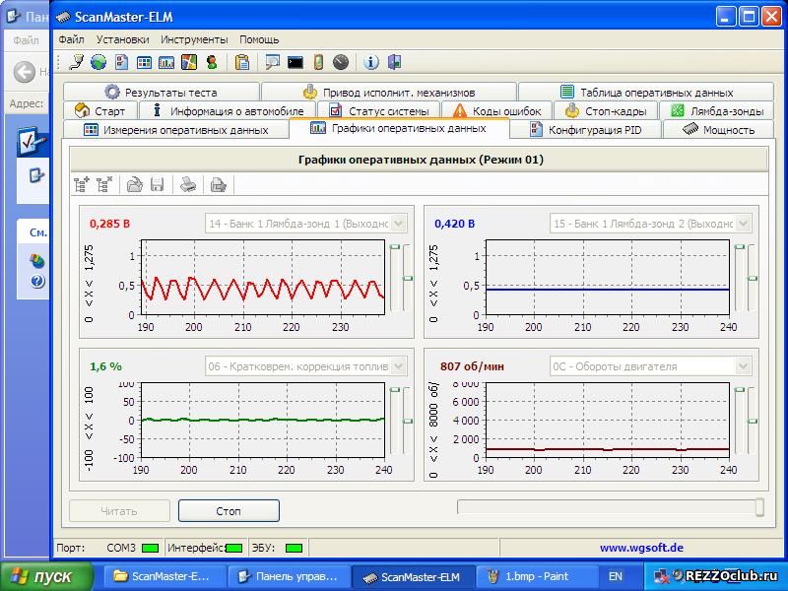Image resolution: width=788 pixels, height=591 pixels.
Task: Click the lower scale slider of the Лямбда-зонд 2 graph
Action: [753, 278]
